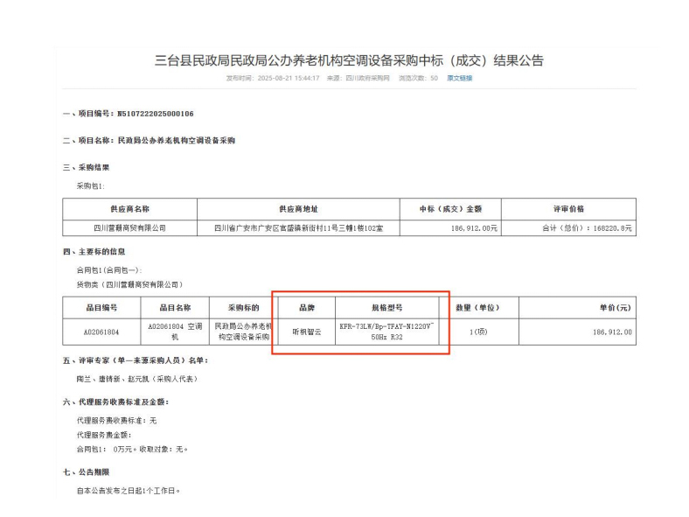Screen dimensions: 689x517
Task: Click the 六、代理服务收费标准及金额 heading
Action: (115, 402)
